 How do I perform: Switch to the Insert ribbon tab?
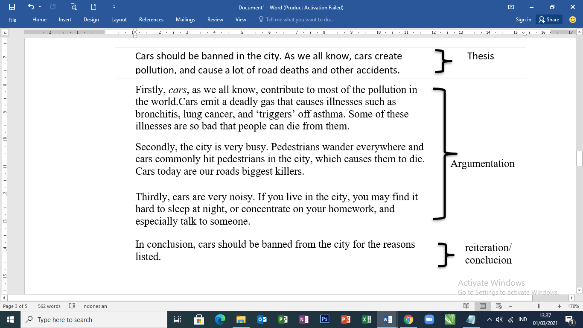click(x=65, y=20)
